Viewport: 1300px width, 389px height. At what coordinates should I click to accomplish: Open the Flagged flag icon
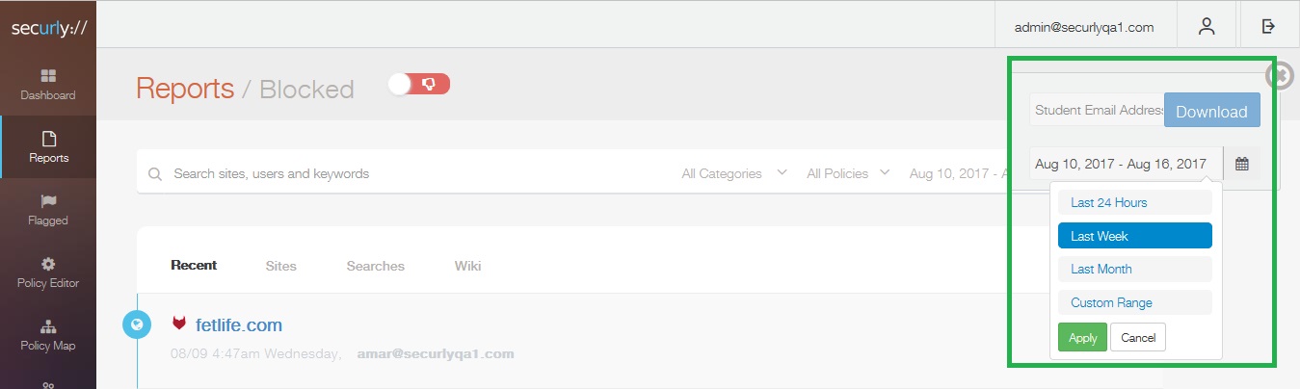point(48,201)
